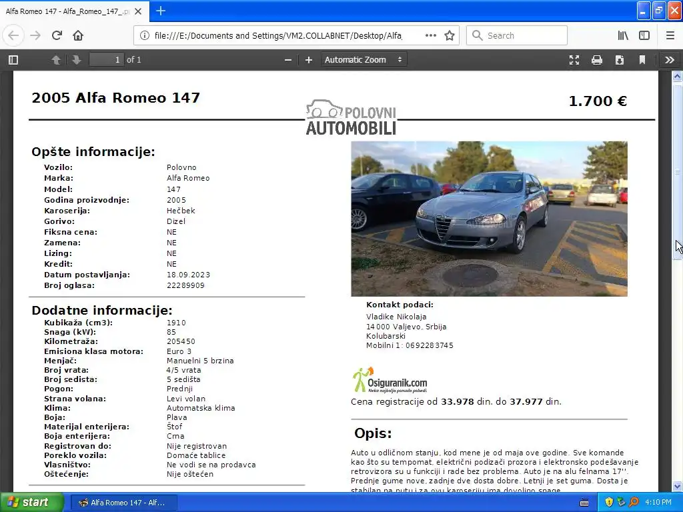Click the address bar URL field
This screenshot has width=683, height=512.
(x=279, y=36)
